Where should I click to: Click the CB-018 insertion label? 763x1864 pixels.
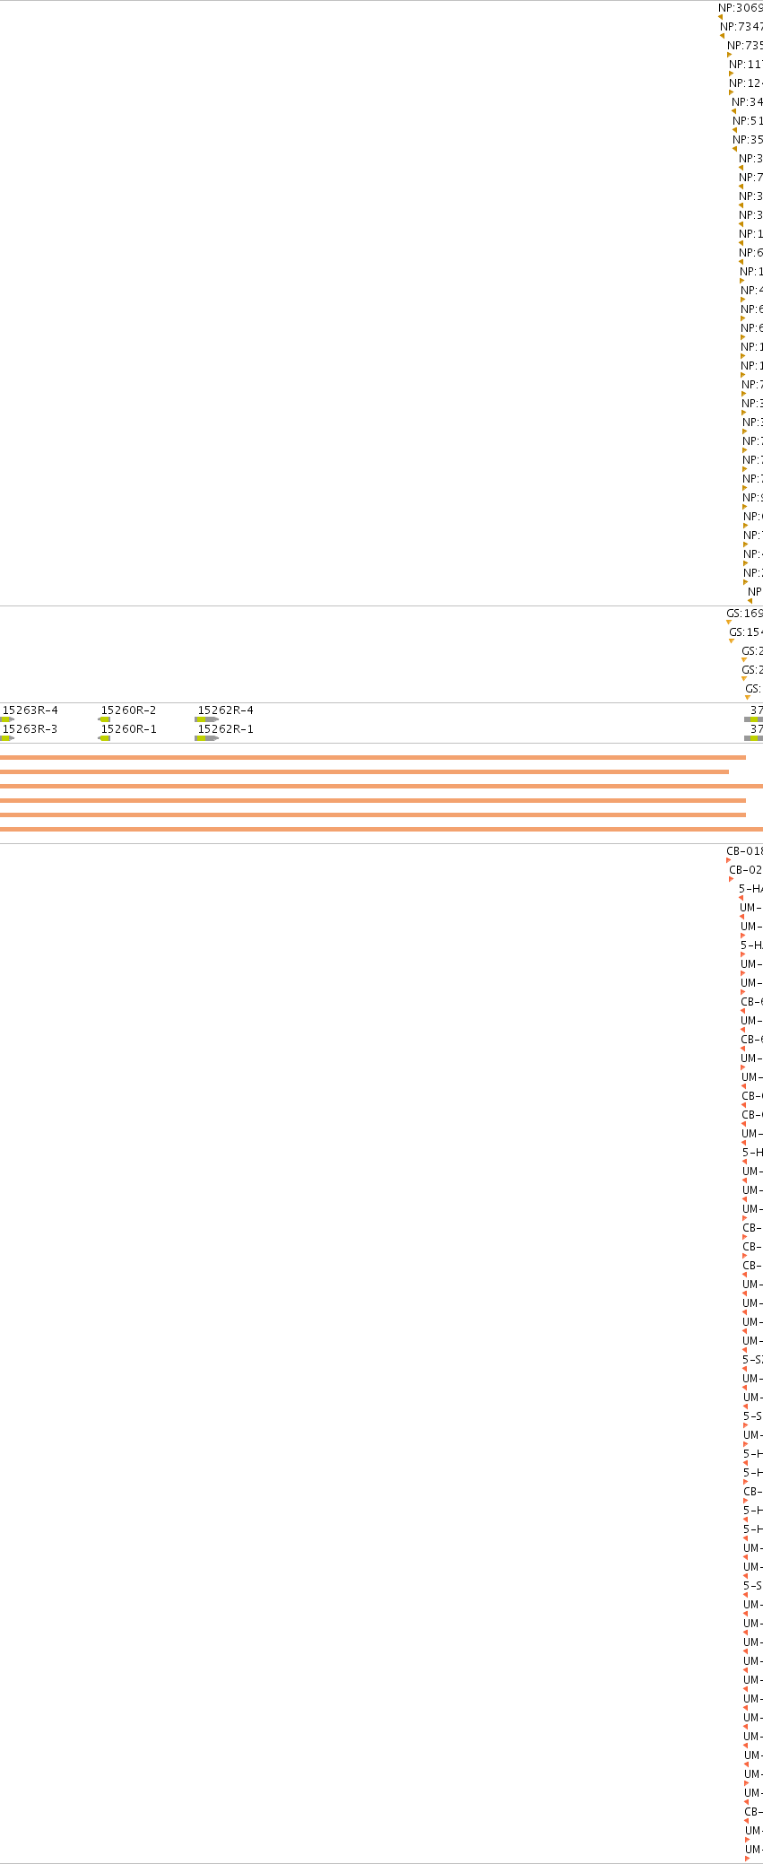pos(744,850)
